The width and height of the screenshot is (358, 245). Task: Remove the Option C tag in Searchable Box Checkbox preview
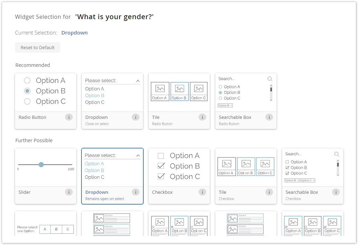click(x=314, y=180)
